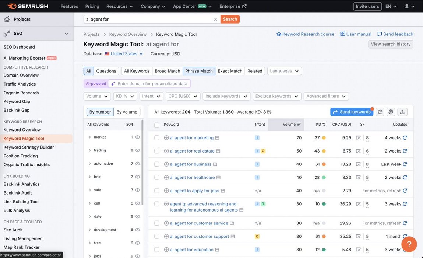The height and width of the screenshot is (258, 423).
Task: Select the Questions tab
Action: (x=106, y=71)
